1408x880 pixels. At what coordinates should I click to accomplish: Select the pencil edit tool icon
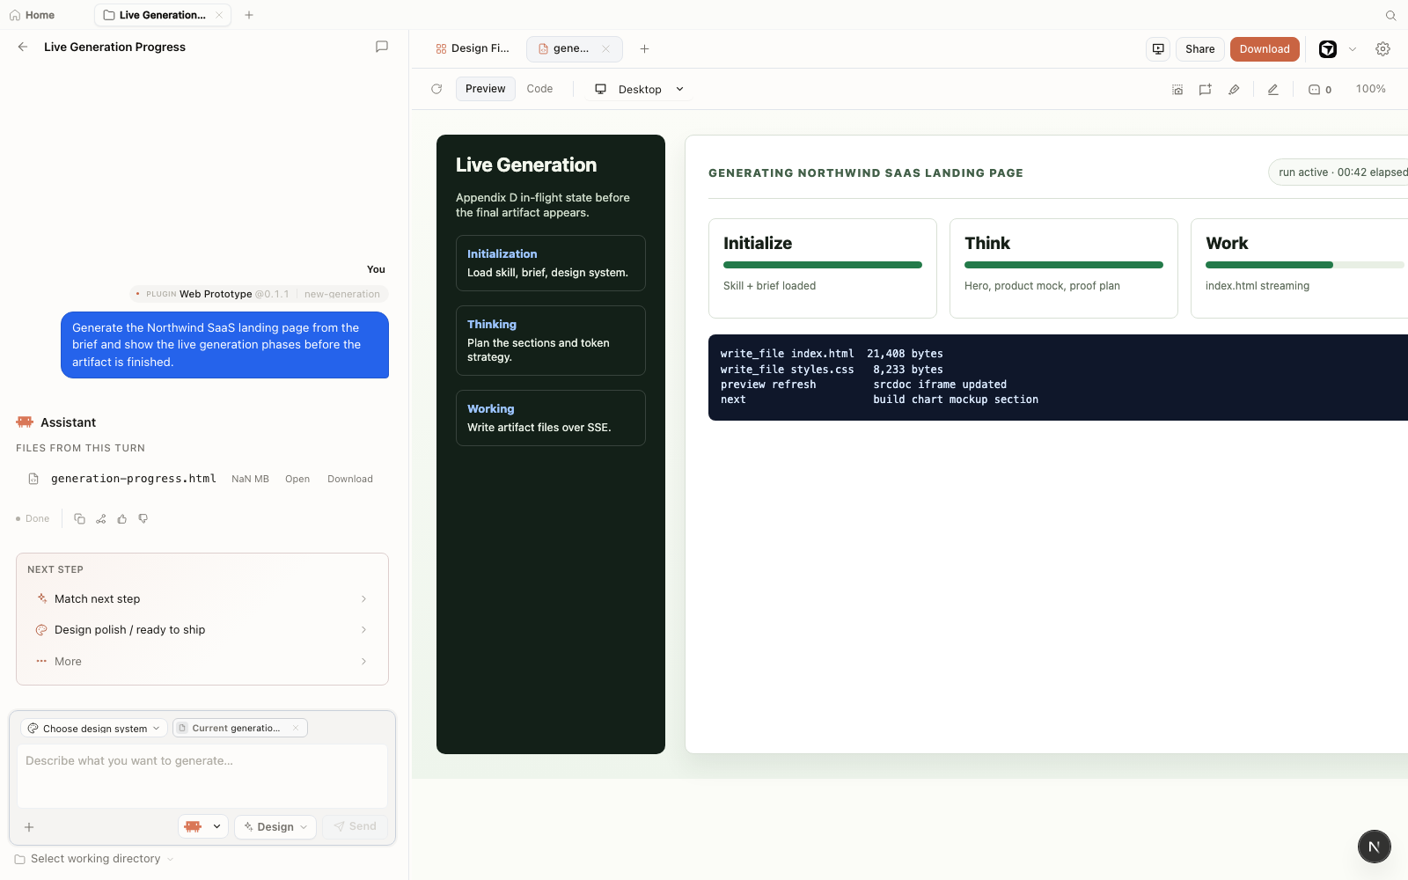[1272, 90]
